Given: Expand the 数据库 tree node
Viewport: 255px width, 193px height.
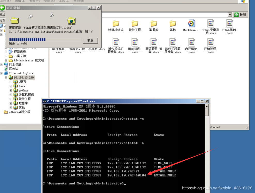Looking at the screenshot, I should [11, 103].
